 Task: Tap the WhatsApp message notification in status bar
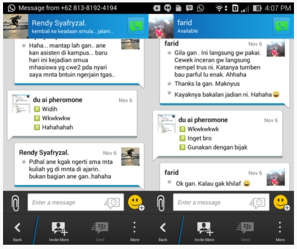62,8
